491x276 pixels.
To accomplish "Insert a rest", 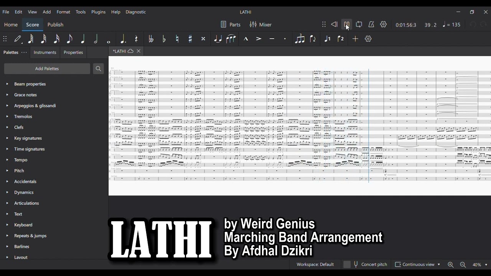I will (x=136, y=39).
